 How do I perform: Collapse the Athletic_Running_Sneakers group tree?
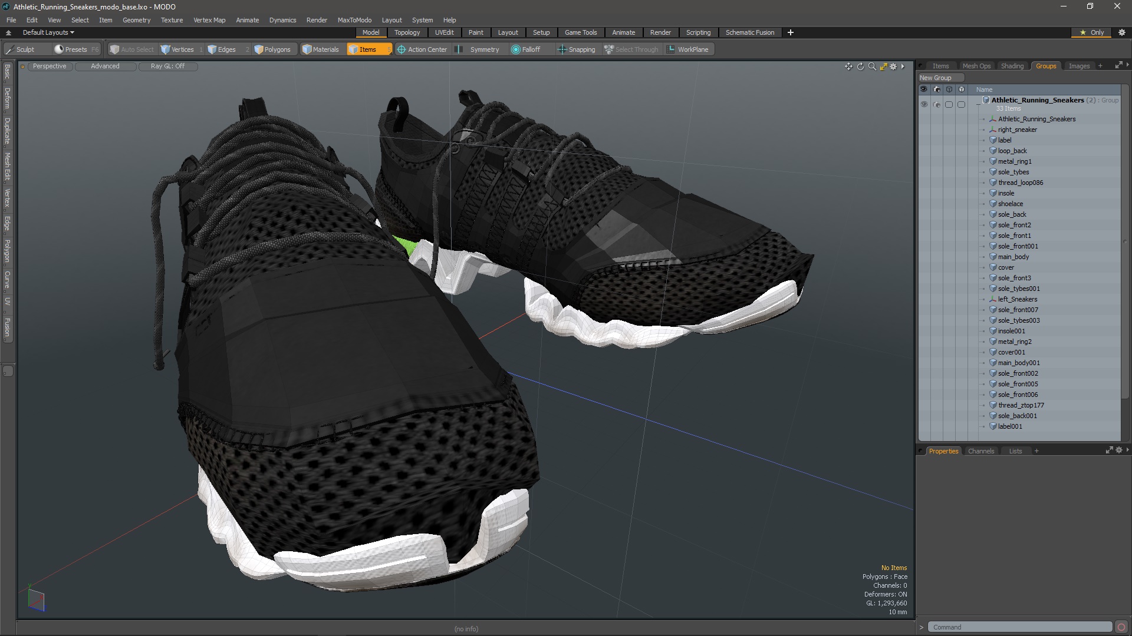coord(979,104)
